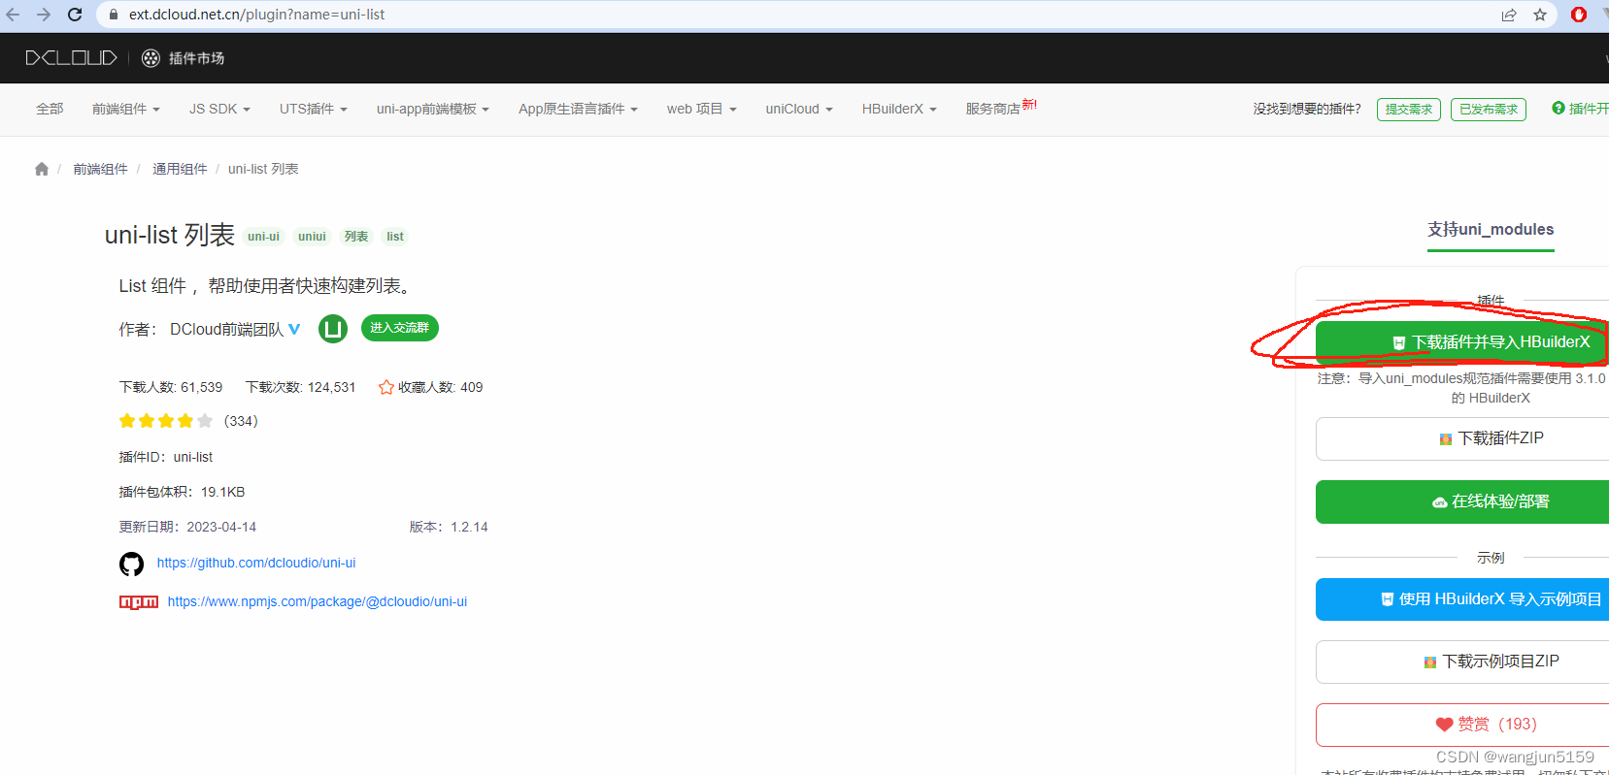Click the green help icon by 插件开
The height and width of the screenshot is (775, 1609).
(1559, 108)
